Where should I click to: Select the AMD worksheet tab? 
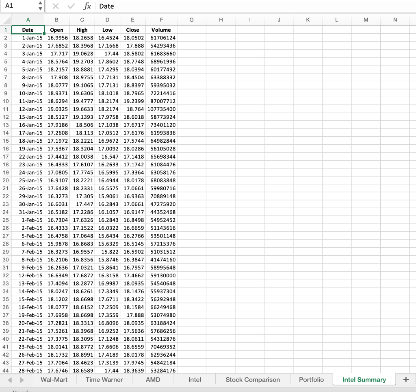point(153,379)
